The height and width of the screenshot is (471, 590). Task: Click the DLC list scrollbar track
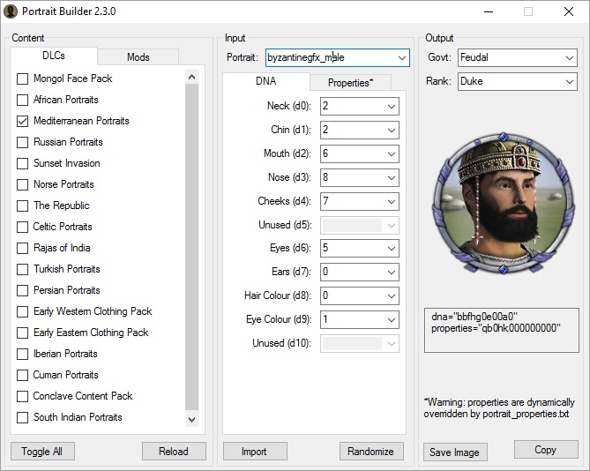(192, 248)
